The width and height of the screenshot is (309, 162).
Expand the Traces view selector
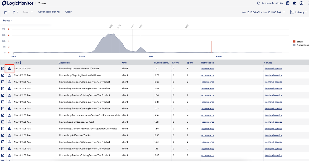point(7,20)
